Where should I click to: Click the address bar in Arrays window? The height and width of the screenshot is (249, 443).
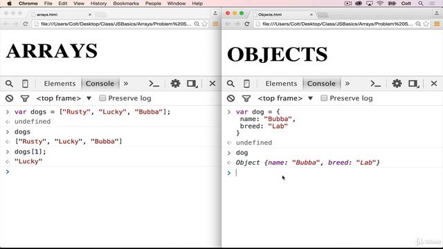pyautogui.click(x=116, y=24)
